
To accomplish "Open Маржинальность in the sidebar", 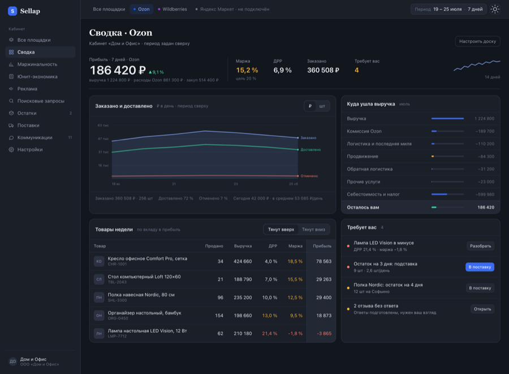I will [x=40, y=64].
